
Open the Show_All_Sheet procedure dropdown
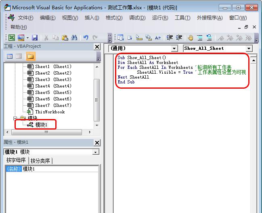coord(249,49)
